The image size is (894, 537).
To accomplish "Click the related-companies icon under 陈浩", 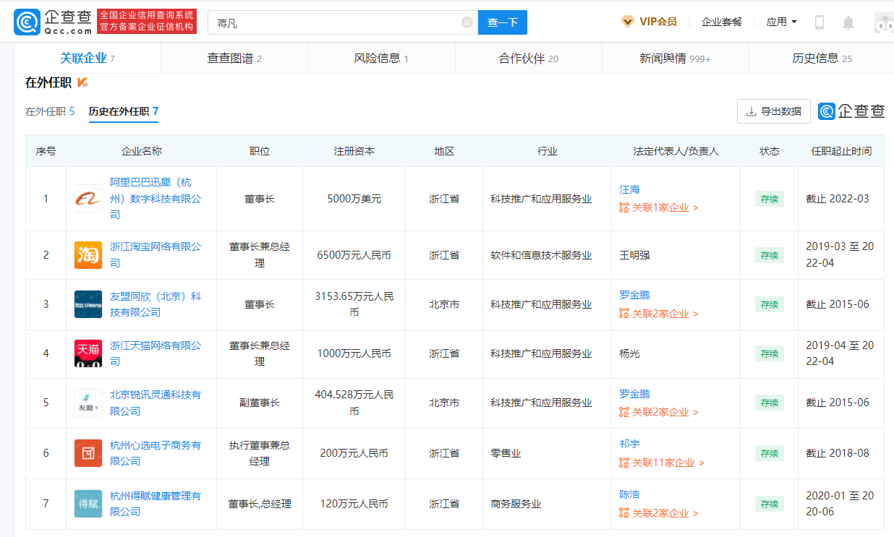I will tap(624, 513).
